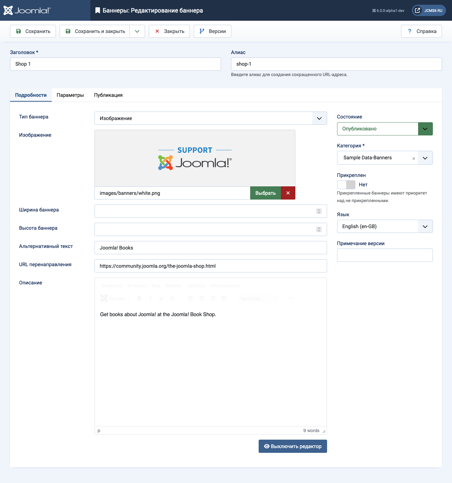The image size is (452, 483).
Task: Toggle italic formatting in editor
Action: click(151, 298)
